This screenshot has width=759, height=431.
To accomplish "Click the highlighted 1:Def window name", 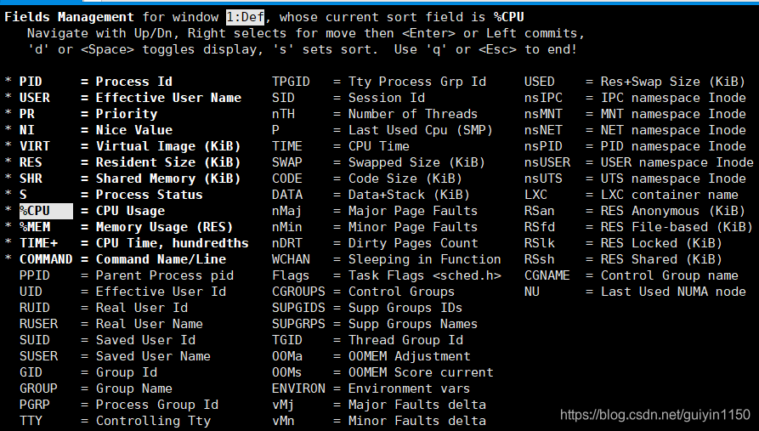I will coord(246,17).
